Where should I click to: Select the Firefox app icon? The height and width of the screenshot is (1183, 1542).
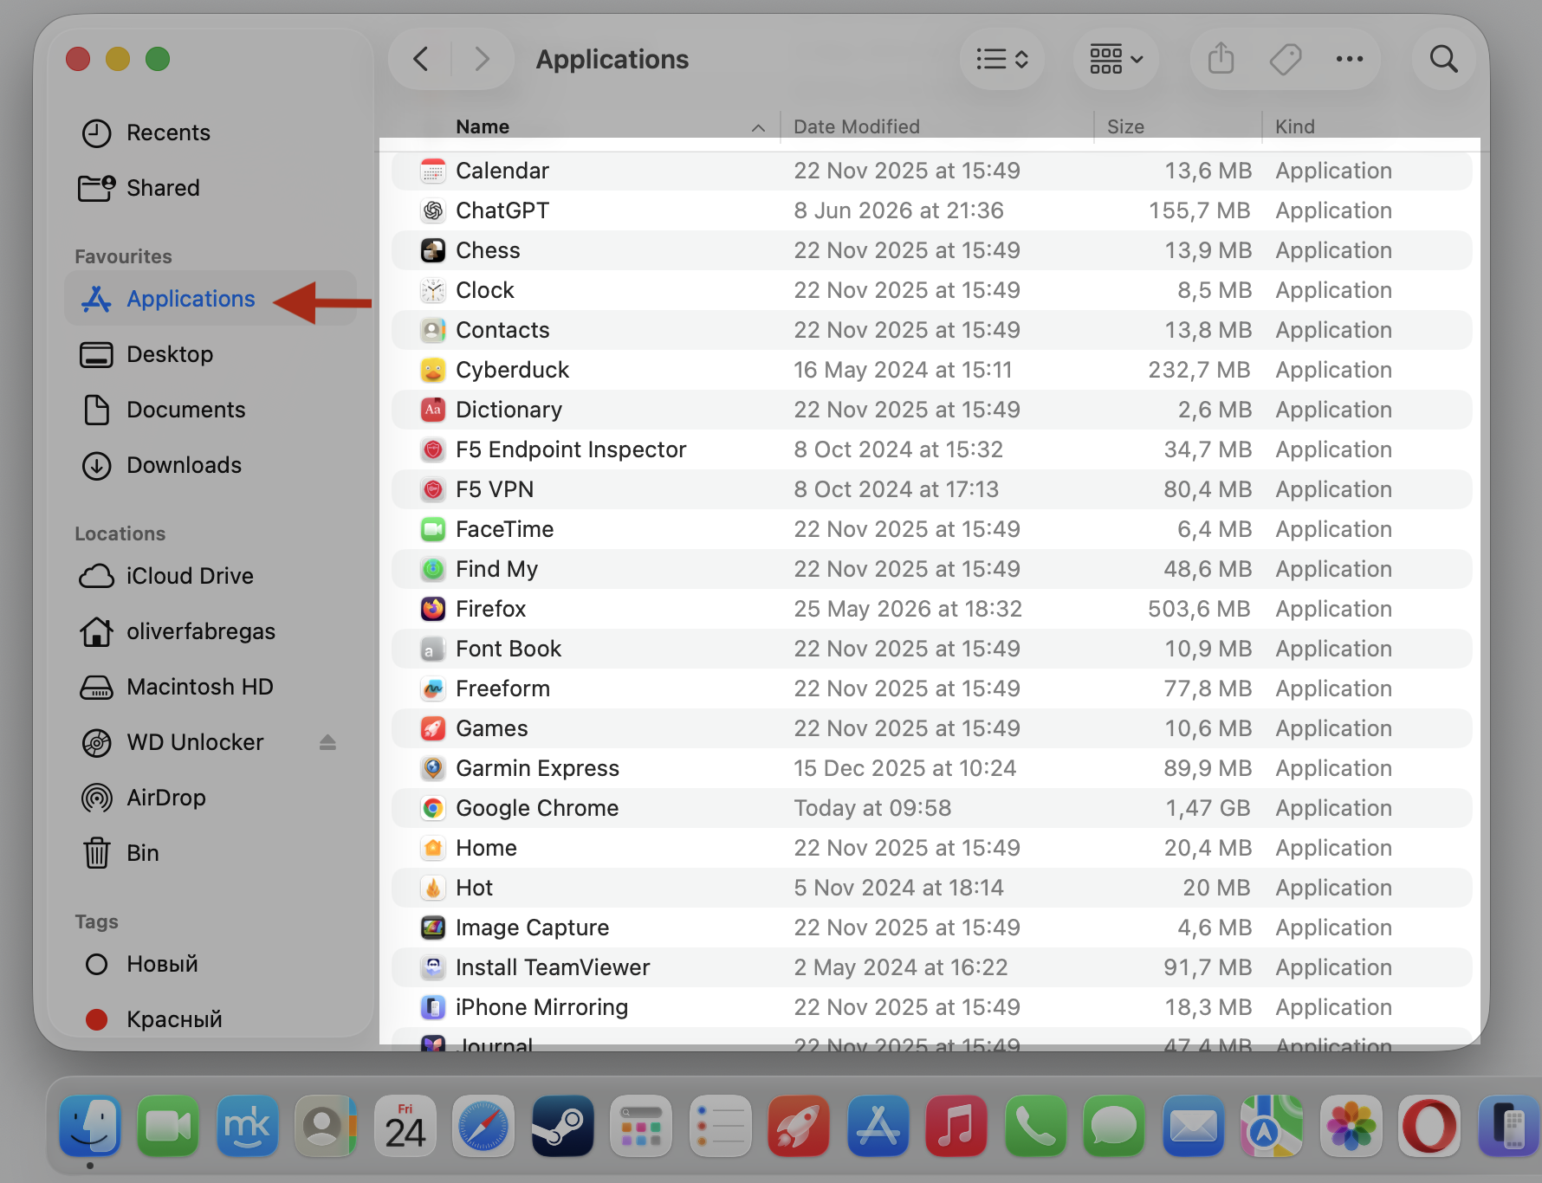433,609
